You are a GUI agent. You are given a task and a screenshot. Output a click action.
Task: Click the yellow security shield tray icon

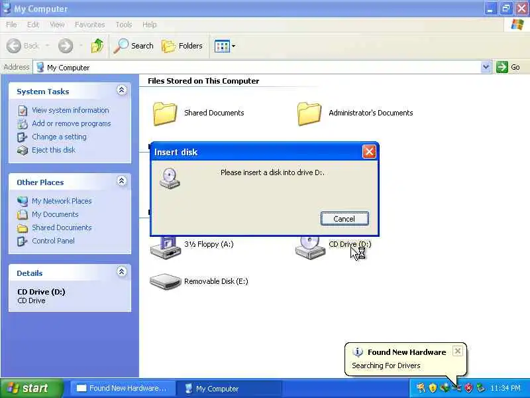tap(433, 388)
